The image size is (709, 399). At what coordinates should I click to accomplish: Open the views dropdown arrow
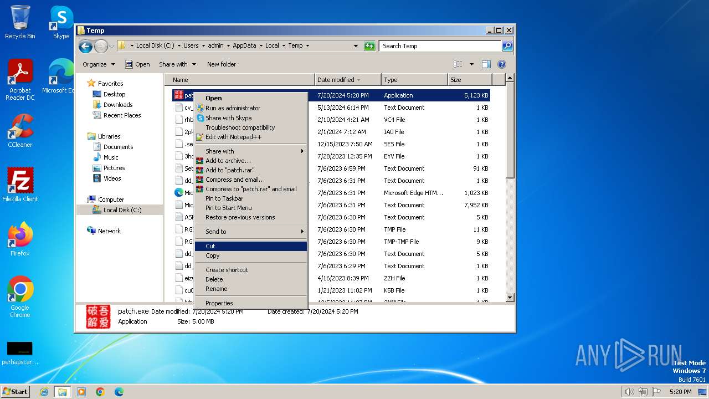click(x=471, y=64)
